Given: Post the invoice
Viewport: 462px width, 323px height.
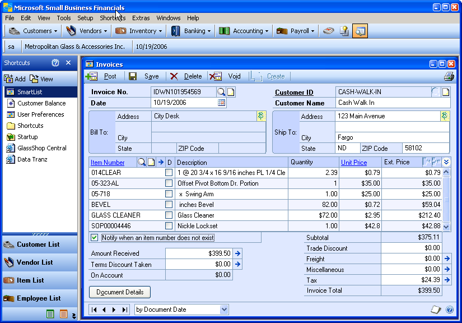Looking at the screenshot, I should click(x=102, y=76).
